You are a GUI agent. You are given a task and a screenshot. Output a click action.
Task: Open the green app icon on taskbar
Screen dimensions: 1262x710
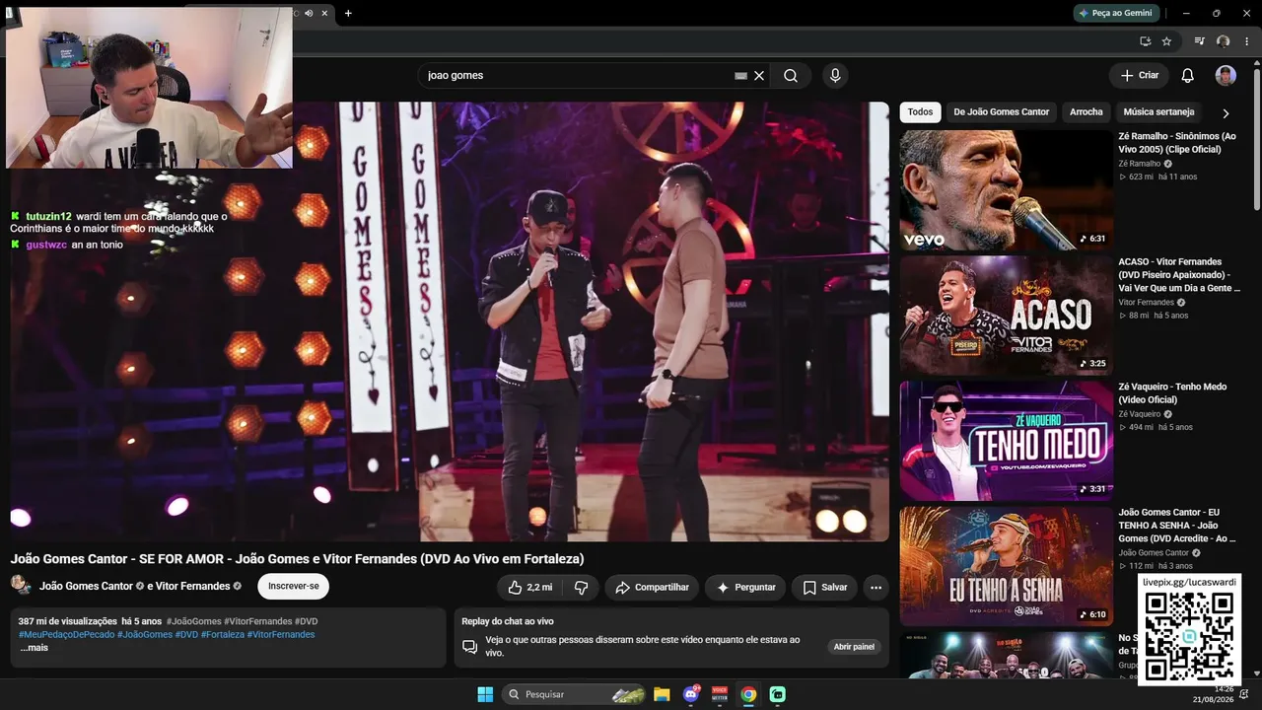777,694
